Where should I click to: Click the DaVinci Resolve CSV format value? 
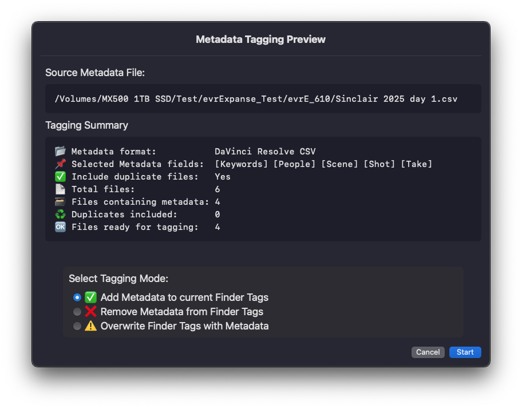tap(265, 152)
